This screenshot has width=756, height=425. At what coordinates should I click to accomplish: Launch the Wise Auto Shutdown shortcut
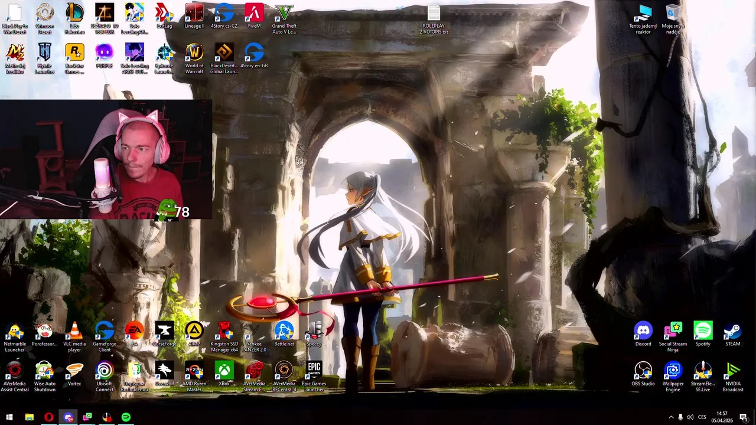pos(44,377)
